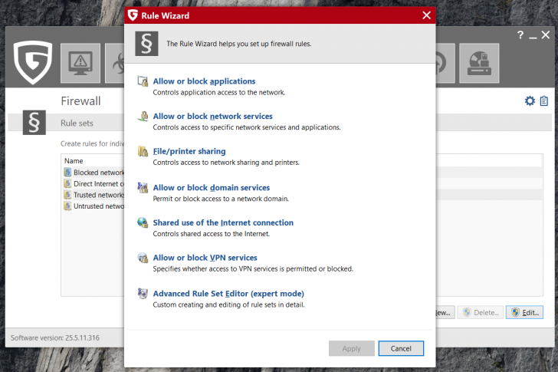This screenshot has height=372, width=558.
Task: Click the applications rule icon
Action: point(143,81)
